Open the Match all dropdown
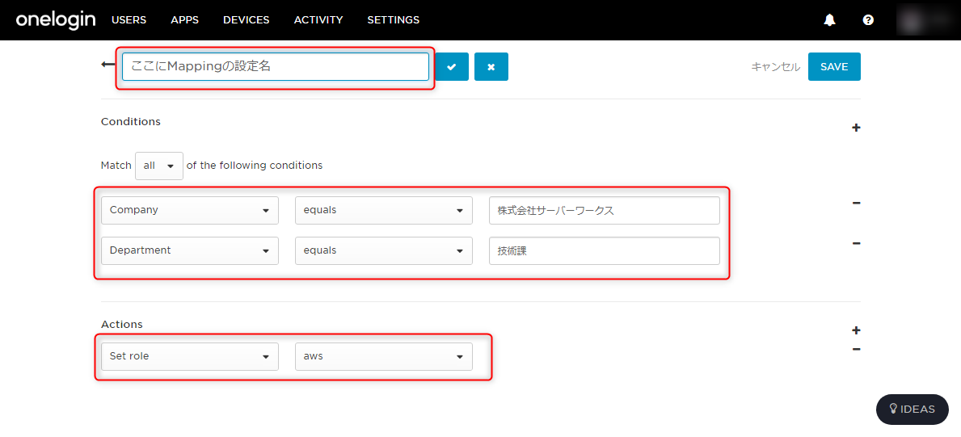Image resolution: width=961 pixels, height=437 pixels. 158,166
